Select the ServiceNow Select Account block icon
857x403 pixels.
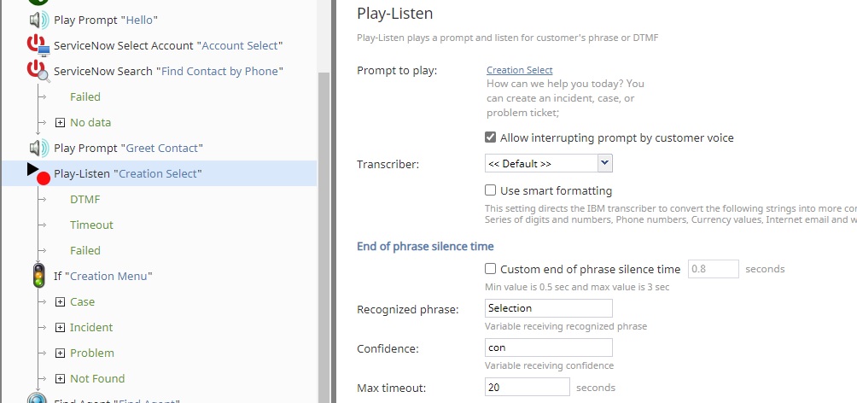click(38, 46)
